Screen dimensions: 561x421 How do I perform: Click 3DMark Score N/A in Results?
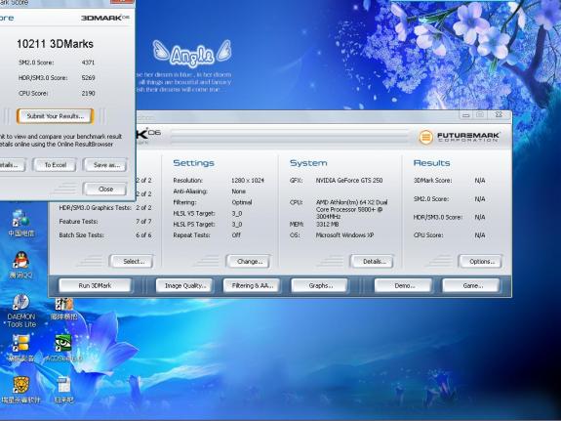480,181
